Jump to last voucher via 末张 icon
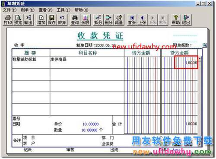 coord(163,20)
